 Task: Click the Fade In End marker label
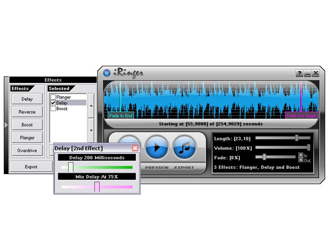pyautogui.click(x=121, y=115)
